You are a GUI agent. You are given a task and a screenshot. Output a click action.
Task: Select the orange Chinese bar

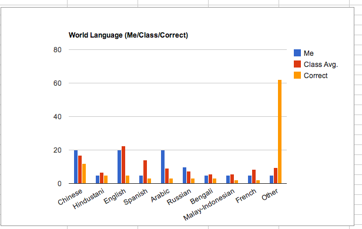[x=84, y=174]
